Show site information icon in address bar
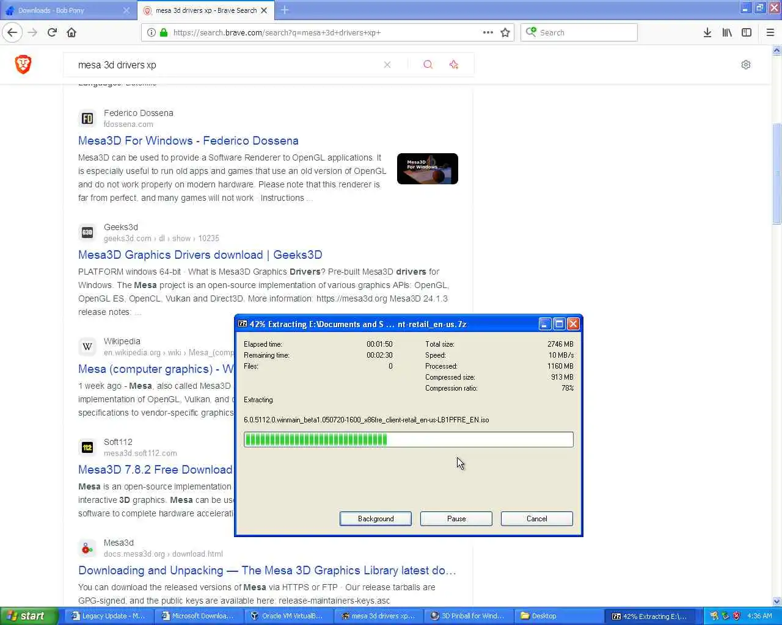782x625 pixels. click(x=152, y=32)
